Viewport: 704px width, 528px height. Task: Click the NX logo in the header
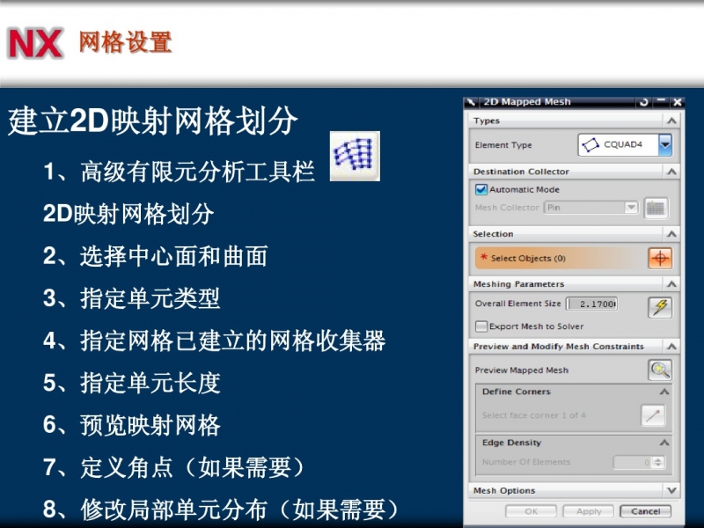tap(35, 43)
